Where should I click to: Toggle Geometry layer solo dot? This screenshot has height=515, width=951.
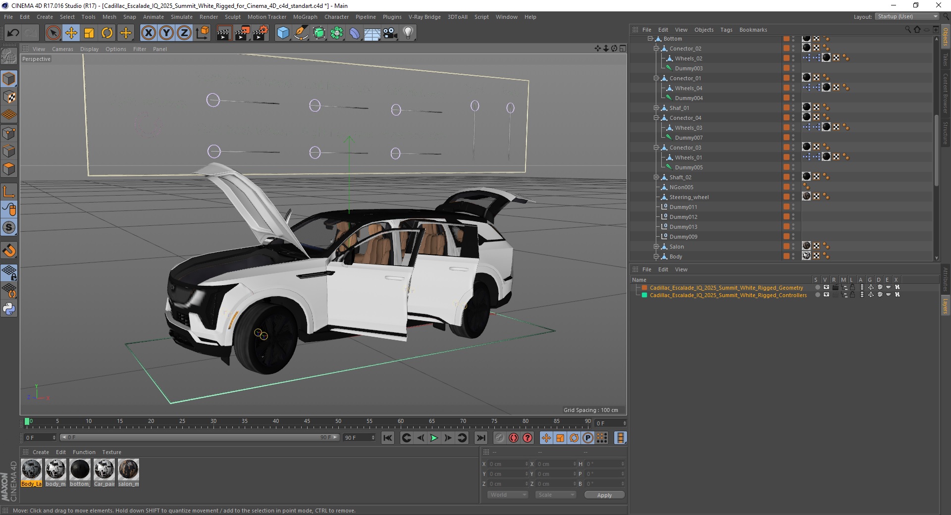click(x=817, y=287)
